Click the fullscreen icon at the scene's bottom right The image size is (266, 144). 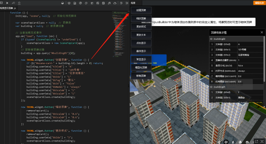tap(262, 141)
